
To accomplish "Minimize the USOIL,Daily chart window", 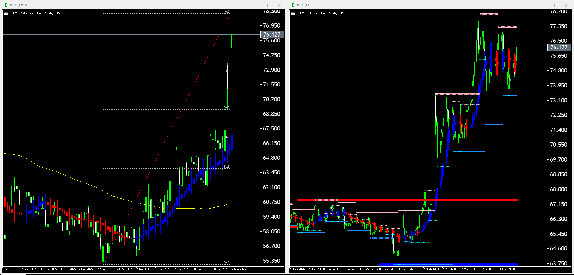I will [258, 5].
